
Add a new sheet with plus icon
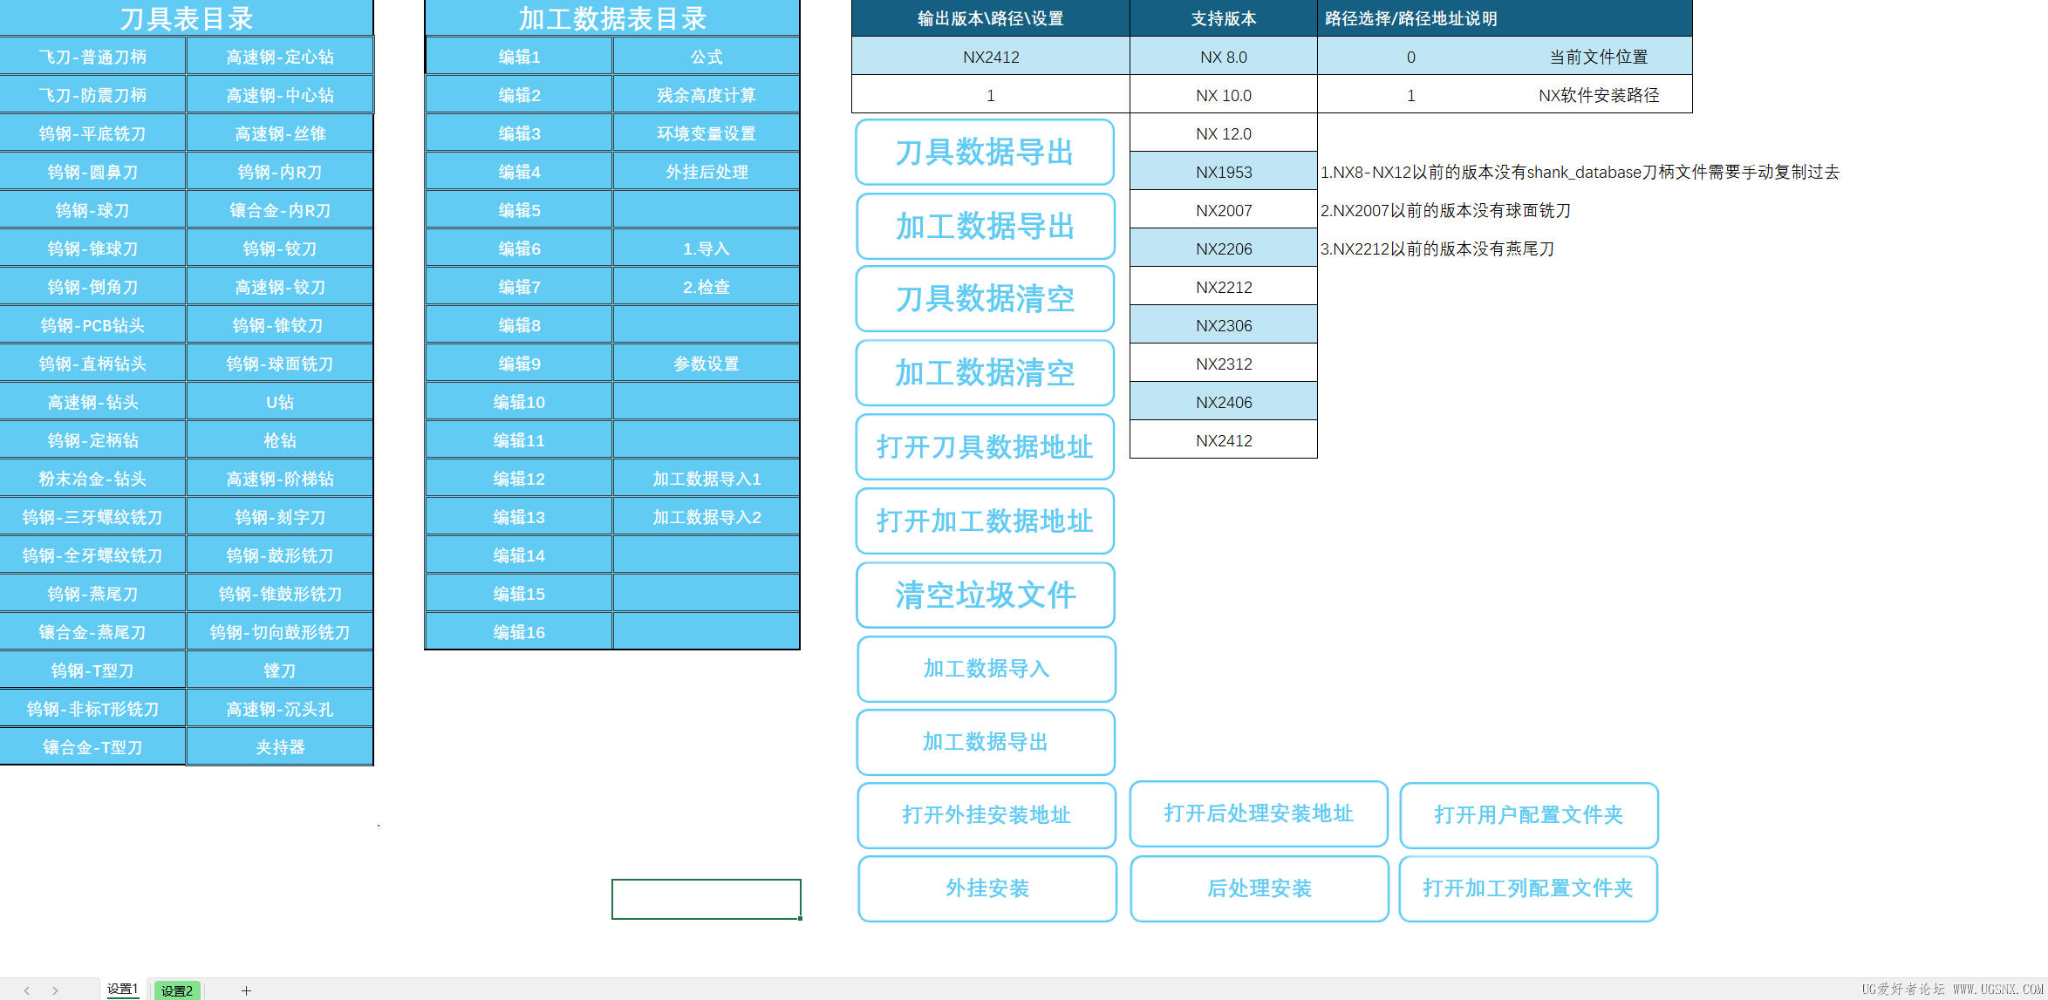pyautogui.click(x=246, y=990)
